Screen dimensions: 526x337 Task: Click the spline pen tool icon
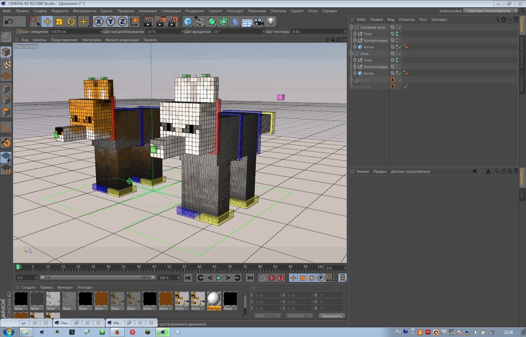pos(199,21)
